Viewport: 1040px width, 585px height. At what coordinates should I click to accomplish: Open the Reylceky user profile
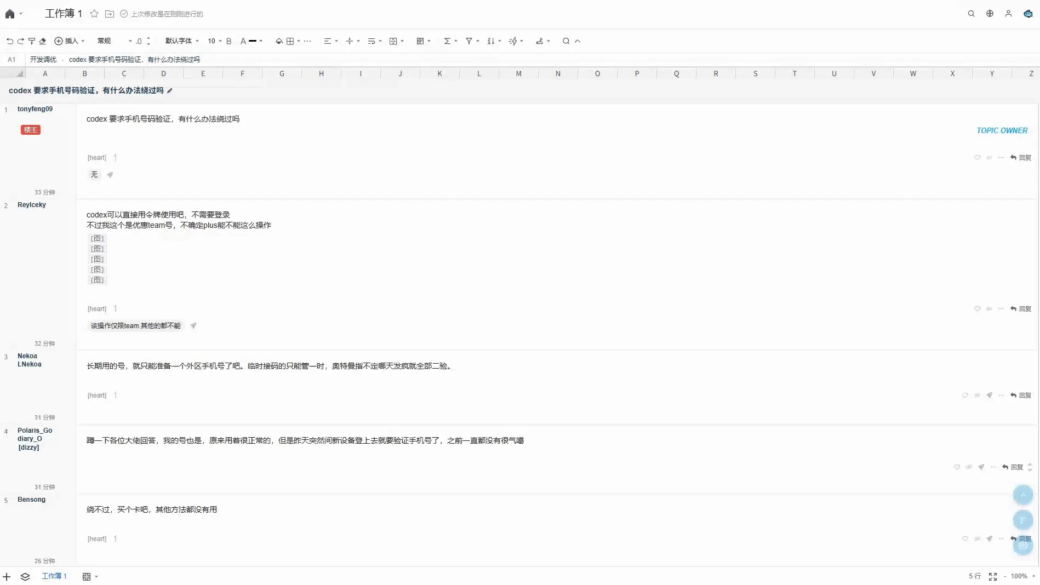click(x=32, y=205)
